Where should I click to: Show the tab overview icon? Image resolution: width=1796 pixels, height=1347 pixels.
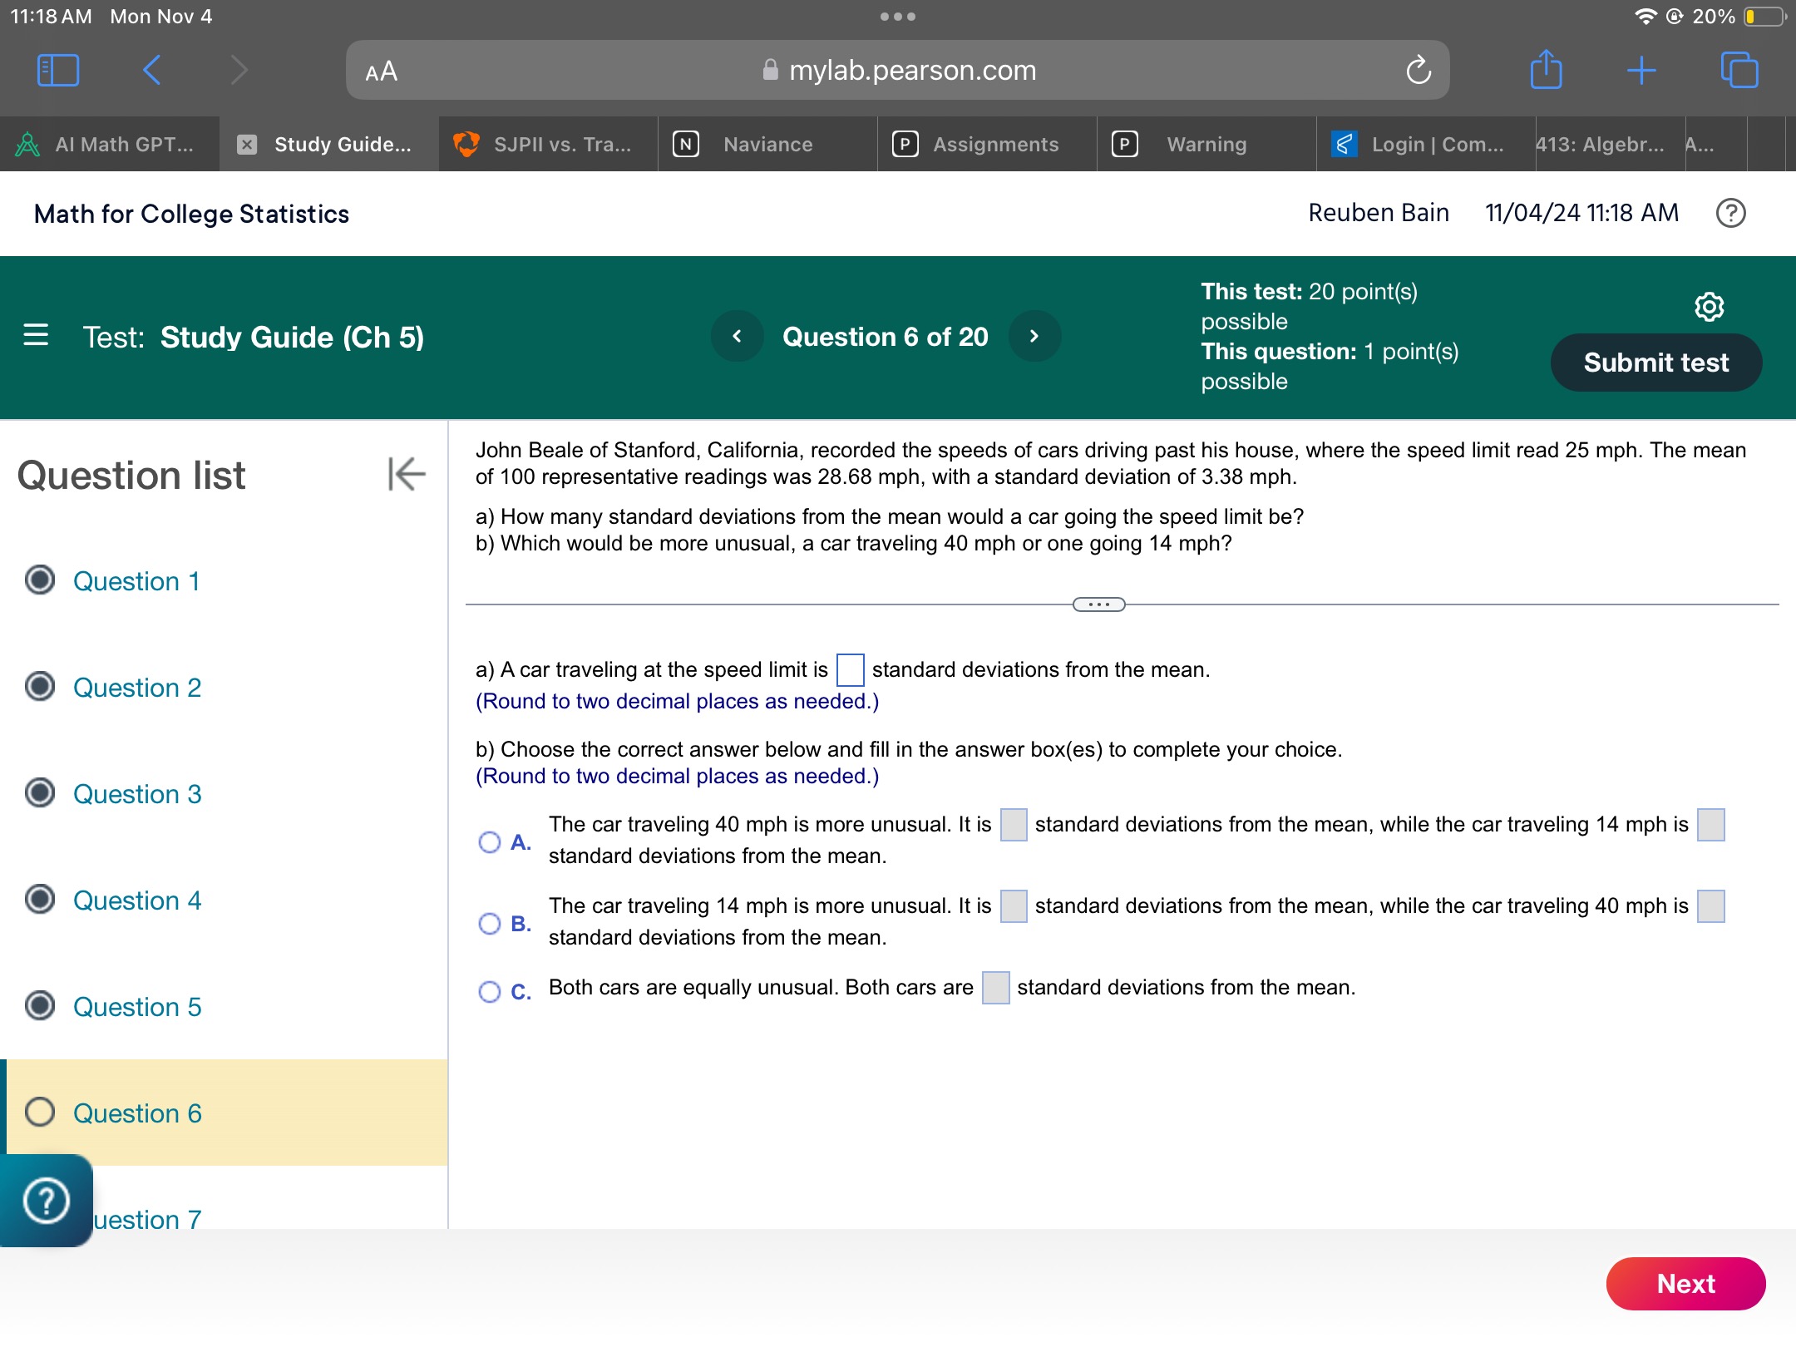[1739, 70]
